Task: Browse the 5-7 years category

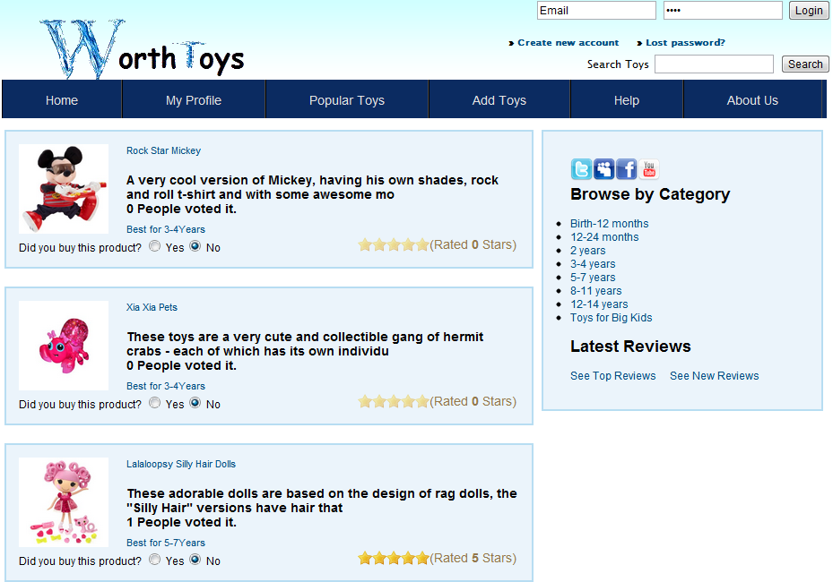Action: click(x=593, y=278)
